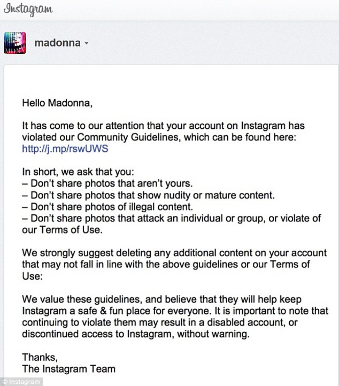Click the "We value these guidelines" paragraph
This screenshot has height=386, width=339.
(x=175, y=316)
